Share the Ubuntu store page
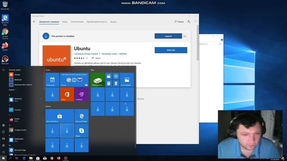The width and height of the screenshot is (287, 161). [x=96, y=58]
